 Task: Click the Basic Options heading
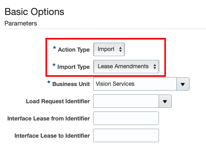pos(34,12)
